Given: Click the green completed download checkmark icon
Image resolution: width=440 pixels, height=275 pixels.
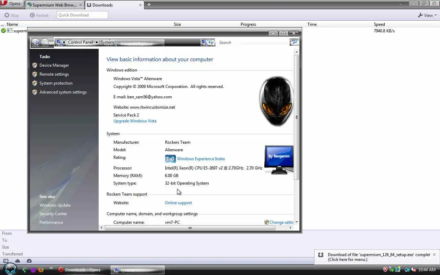Looking at the screenshot, I should (3, 31).
